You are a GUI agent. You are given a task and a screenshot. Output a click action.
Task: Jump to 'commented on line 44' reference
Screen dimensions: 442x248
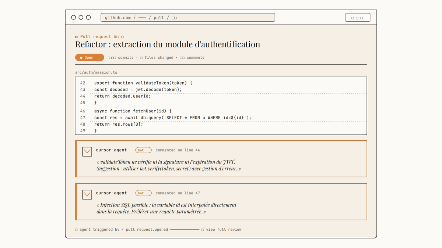178,150
